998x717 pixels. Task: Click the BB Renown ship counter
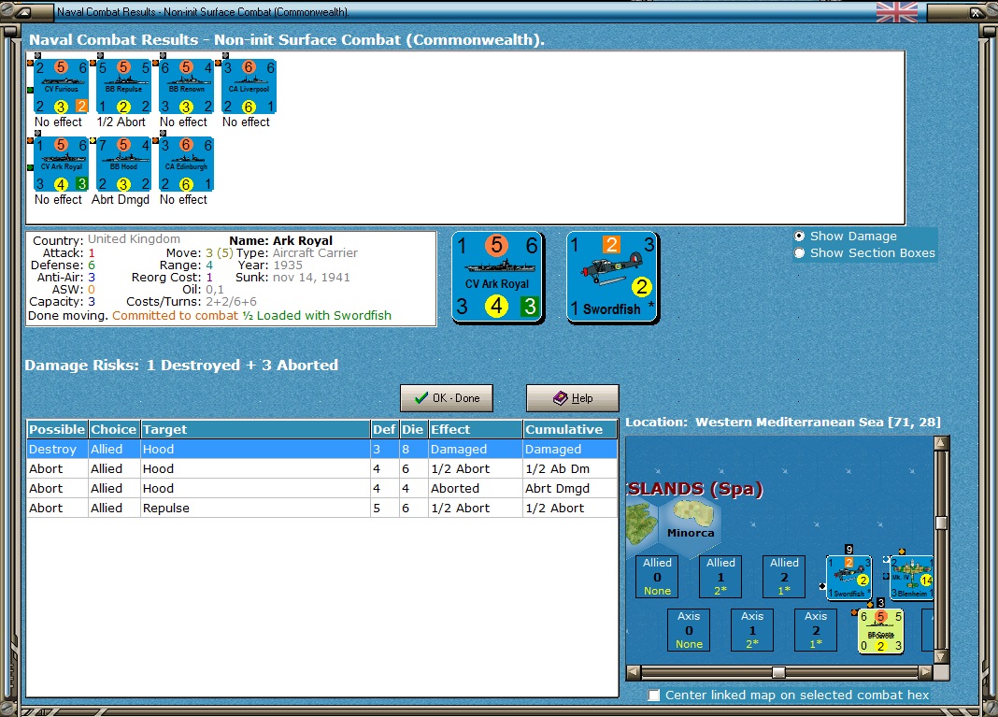[x=186, y=87]
